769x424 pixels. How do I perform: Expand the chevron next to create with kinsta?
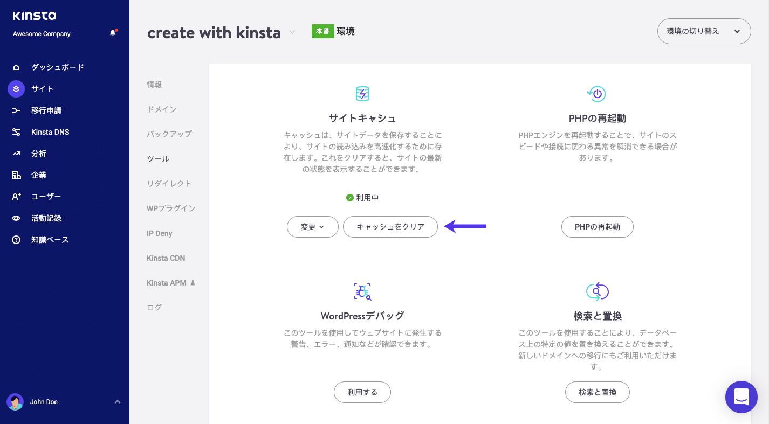pos(292,32)
